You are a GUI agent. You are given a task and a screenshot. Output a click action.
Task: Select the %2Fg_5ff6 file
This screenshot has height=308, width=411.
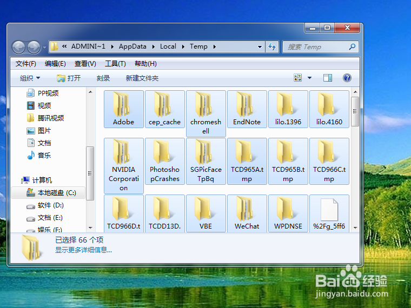click(x=329, y=213)
